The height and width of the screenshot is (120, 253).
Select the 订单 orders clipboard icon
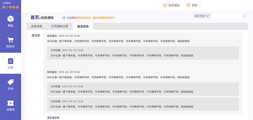(10, 61)
